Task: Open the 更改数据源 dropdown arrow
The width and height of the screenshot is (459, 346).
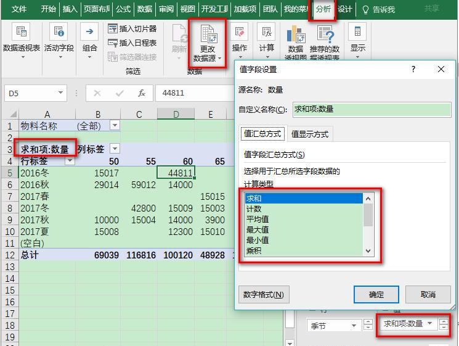Action: point(220,59)
